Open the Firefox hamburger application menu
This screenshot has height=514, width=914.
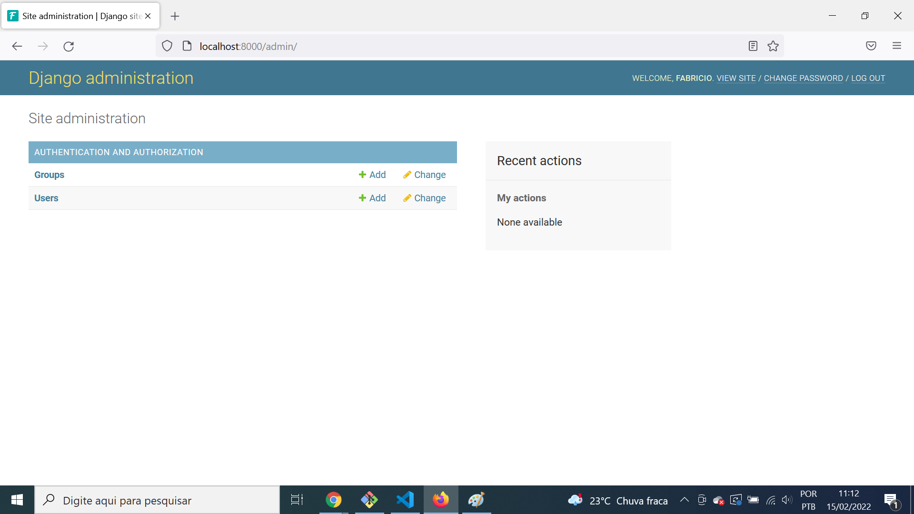pyautogui.click(x=897, y=46)
